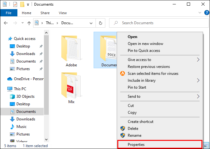Open the File ribbon tab
Viewport: 210px width, 149px height.
click(x=9, y=13)
